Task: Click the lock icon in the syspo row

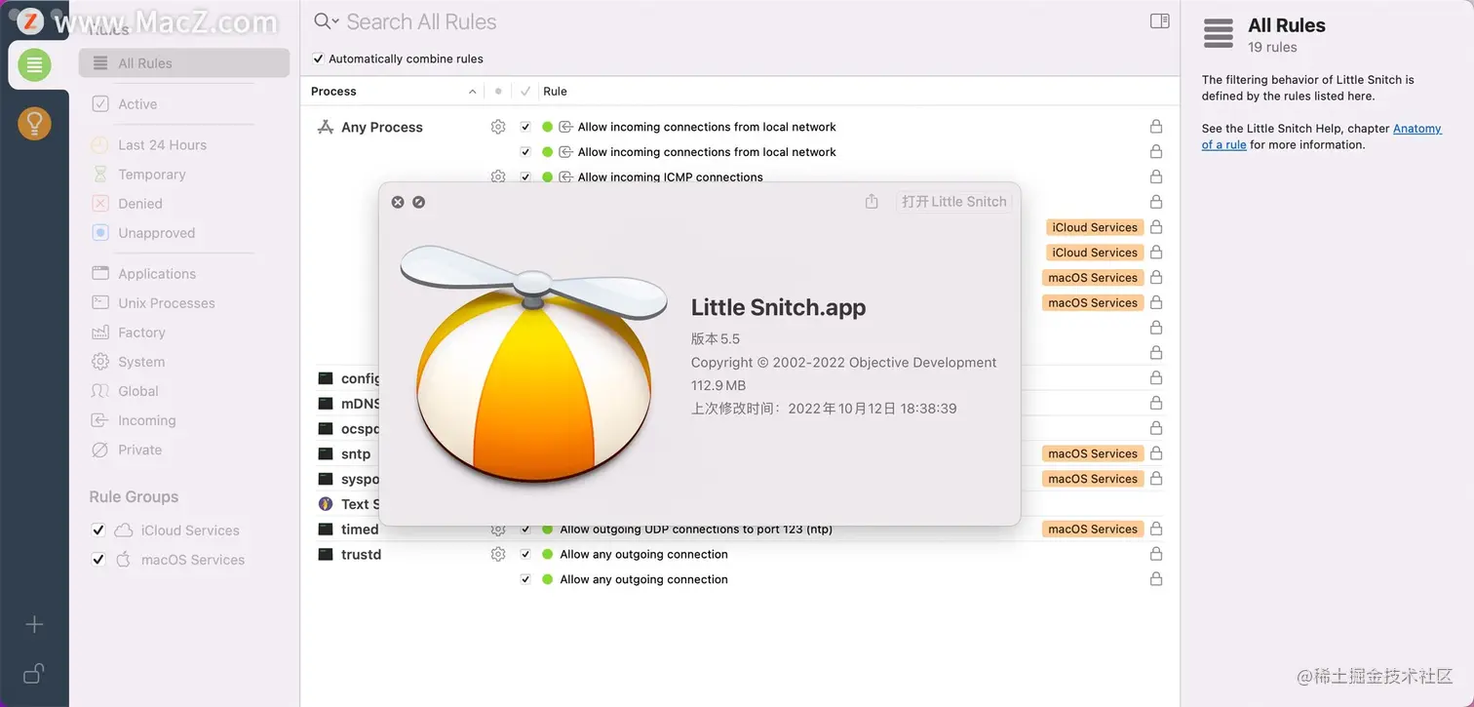Action: tap(1156, 479)
